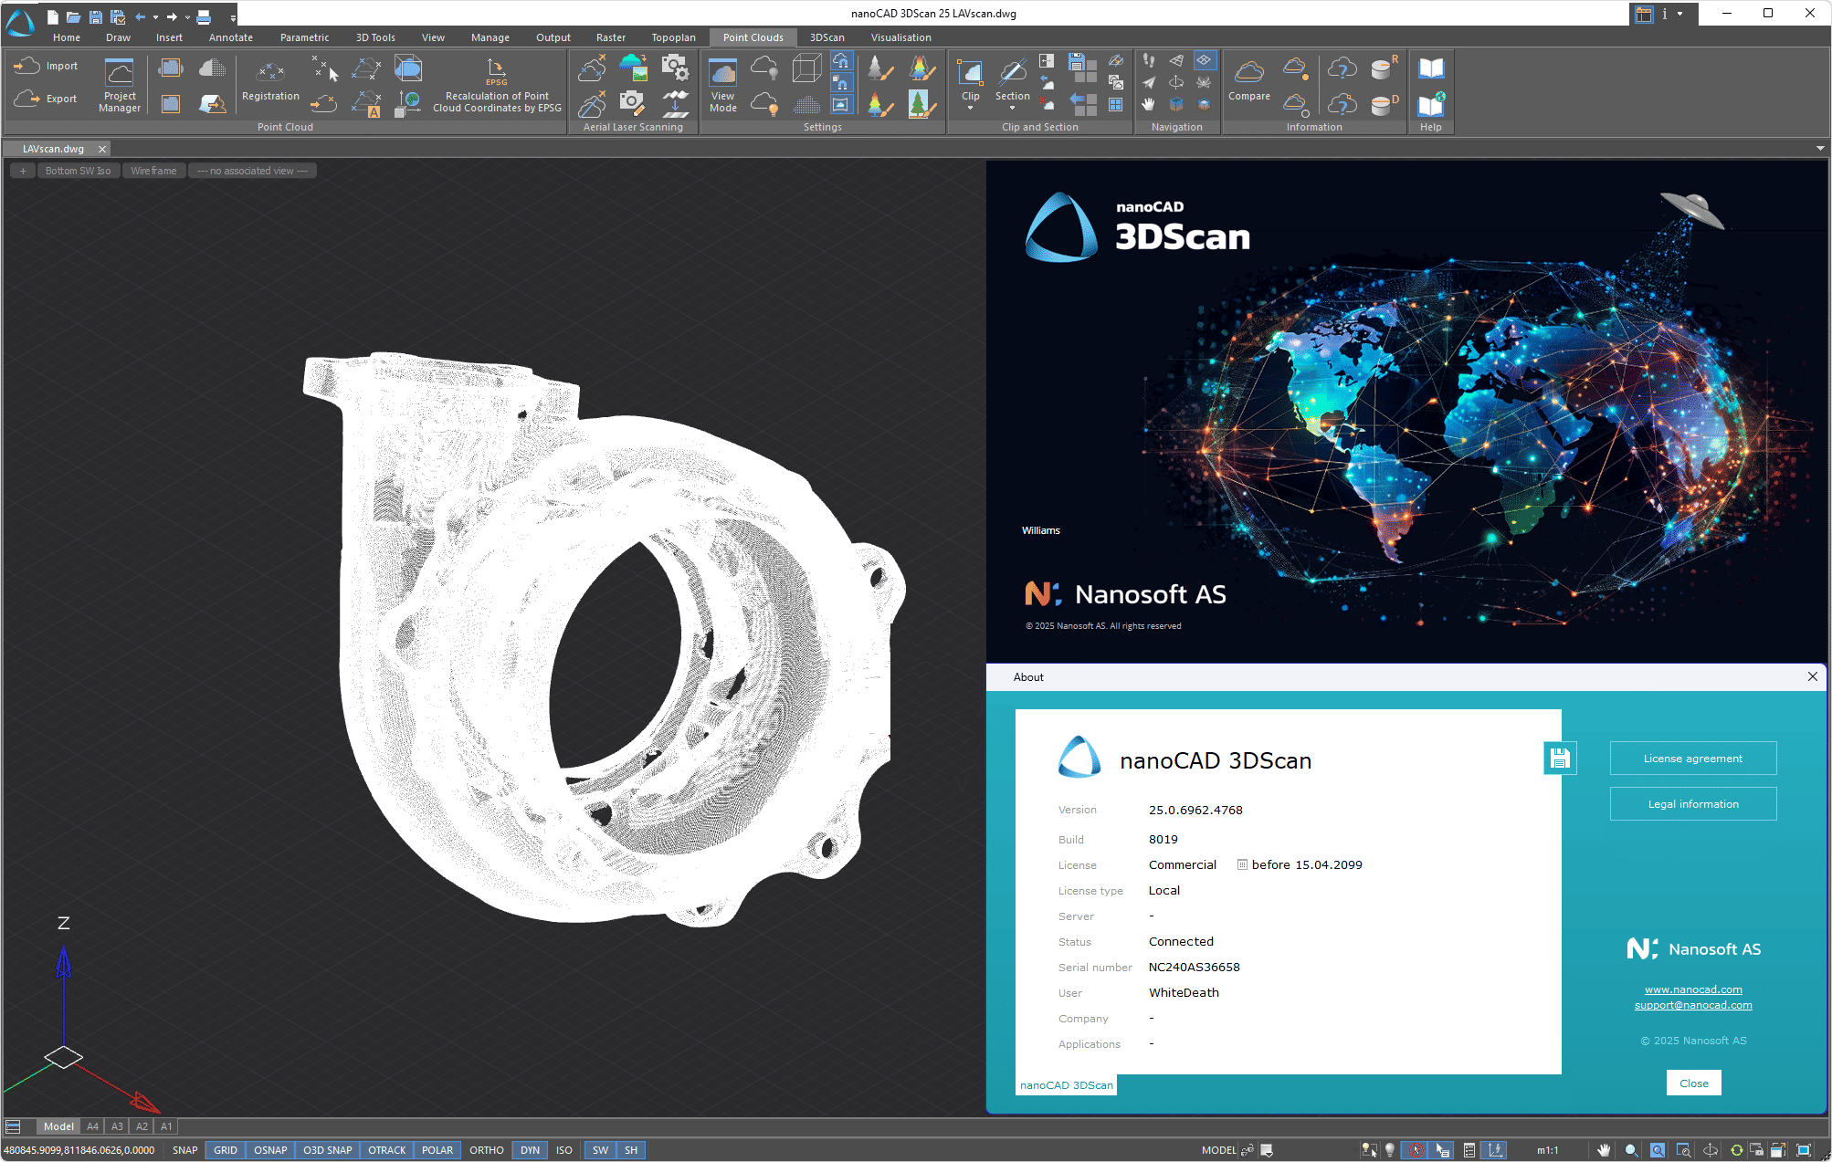Open the Wireframe visual style dropdown

[x=153, y=171]
